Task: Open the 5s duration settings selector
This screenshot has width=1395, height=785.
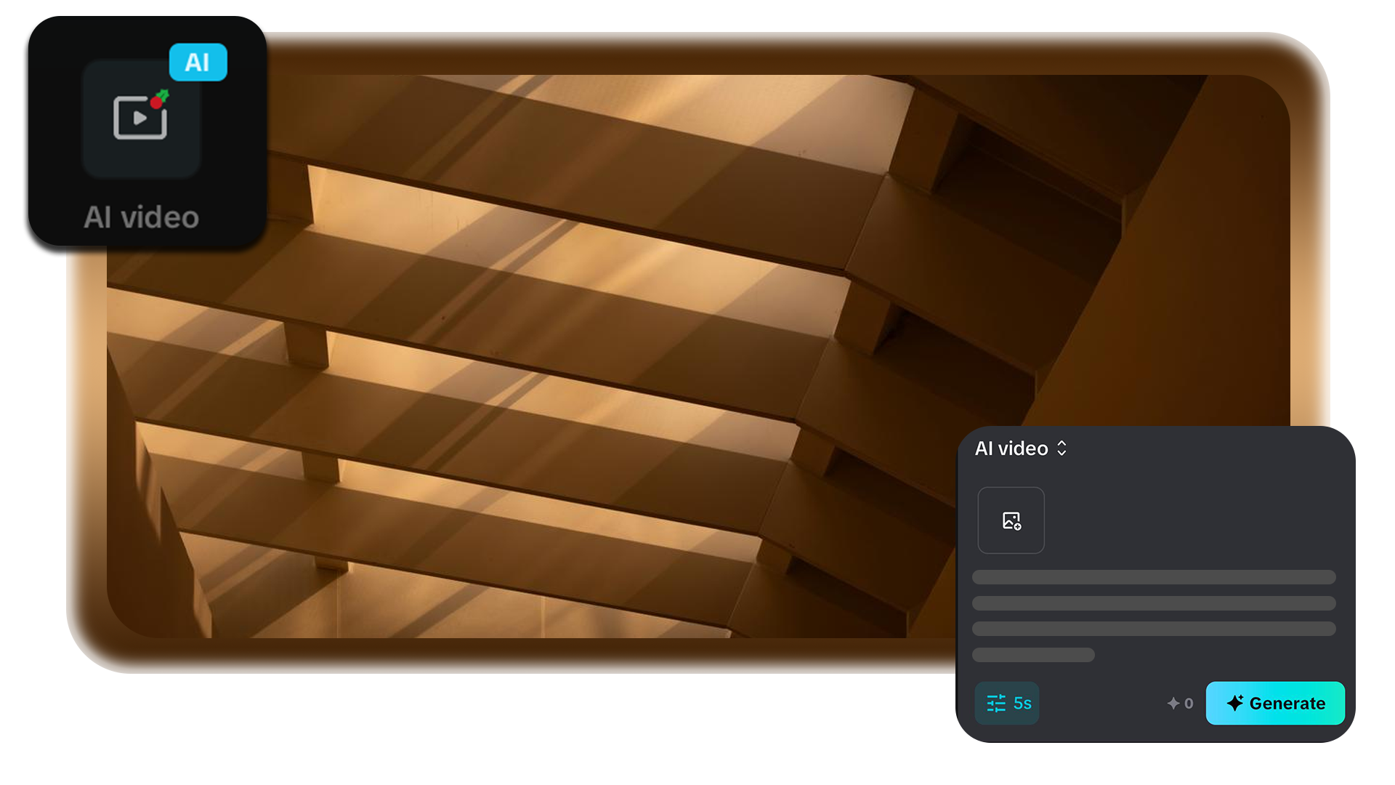Action: pyautogui.click(x=1007, y=703)
